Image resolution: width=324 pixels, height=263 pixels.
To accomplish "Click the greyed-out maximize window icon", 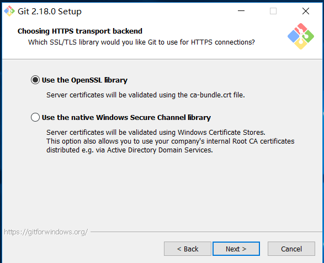I will point(273,11).
